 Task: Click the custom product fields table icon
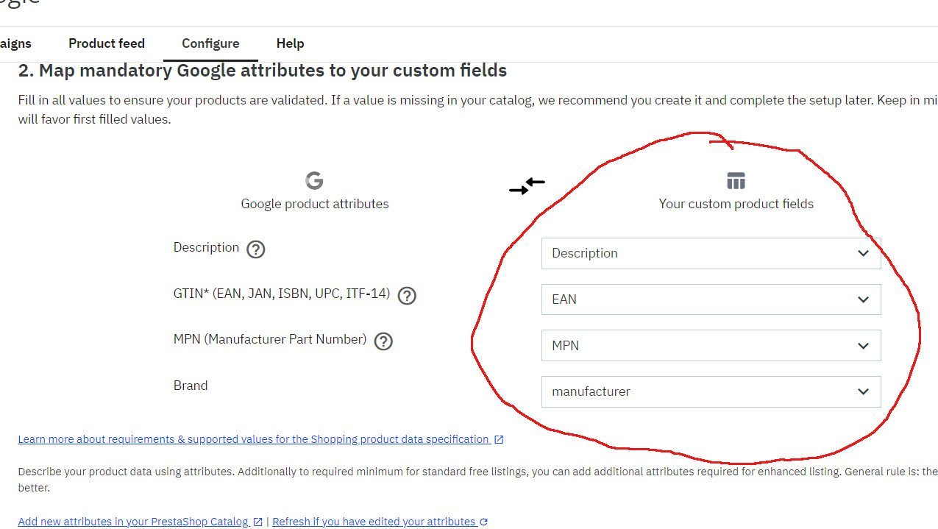click(736, 180)
